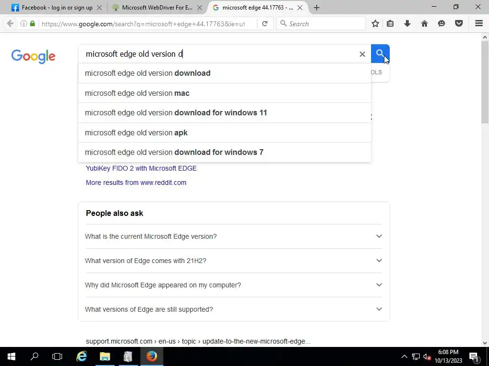The width and height of the screenshot is (489, 366).
Task: Click the scrollbar down arrow
Action: 485,343
